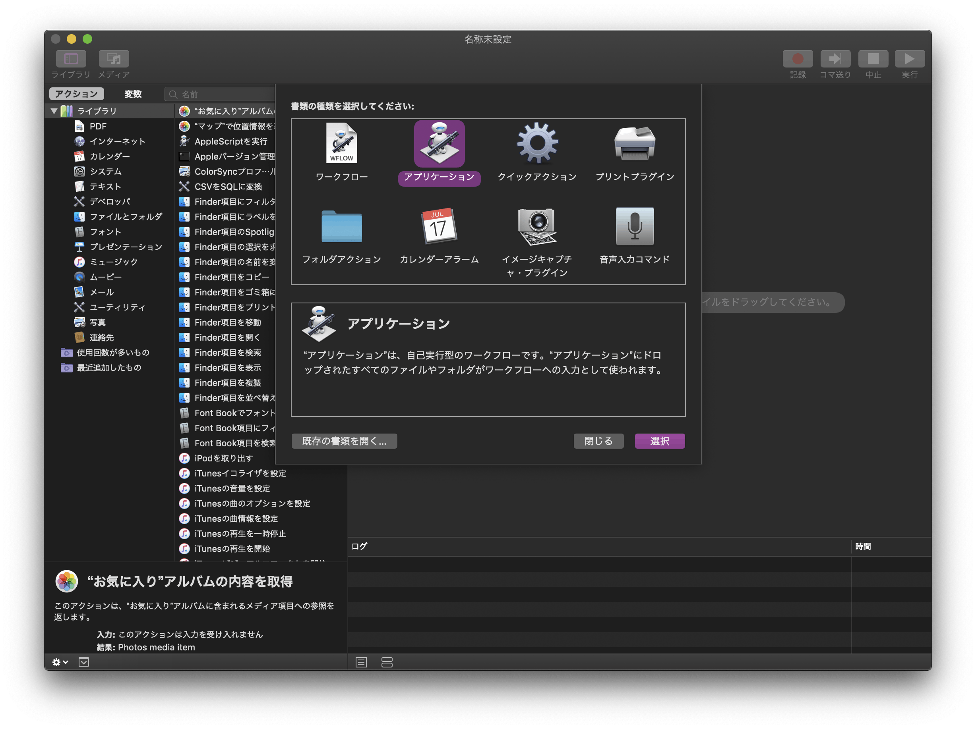This screenshot has width=976, height=729.
Task: Open the 使用回数が多いもの smart folder
Action: coord(112,353)
